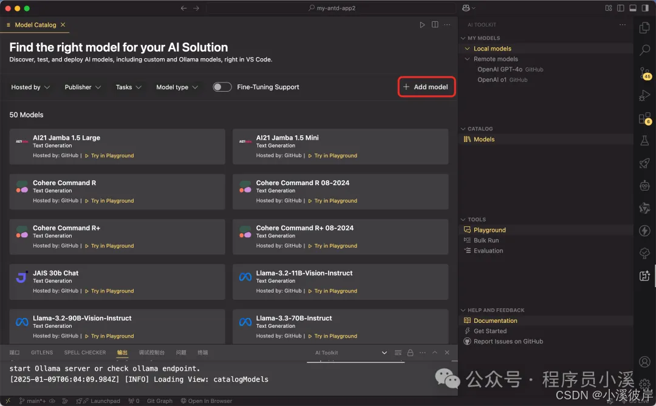Click the Add model button
The height and width of the screenshot is (406, 656).
coord(426,87)
